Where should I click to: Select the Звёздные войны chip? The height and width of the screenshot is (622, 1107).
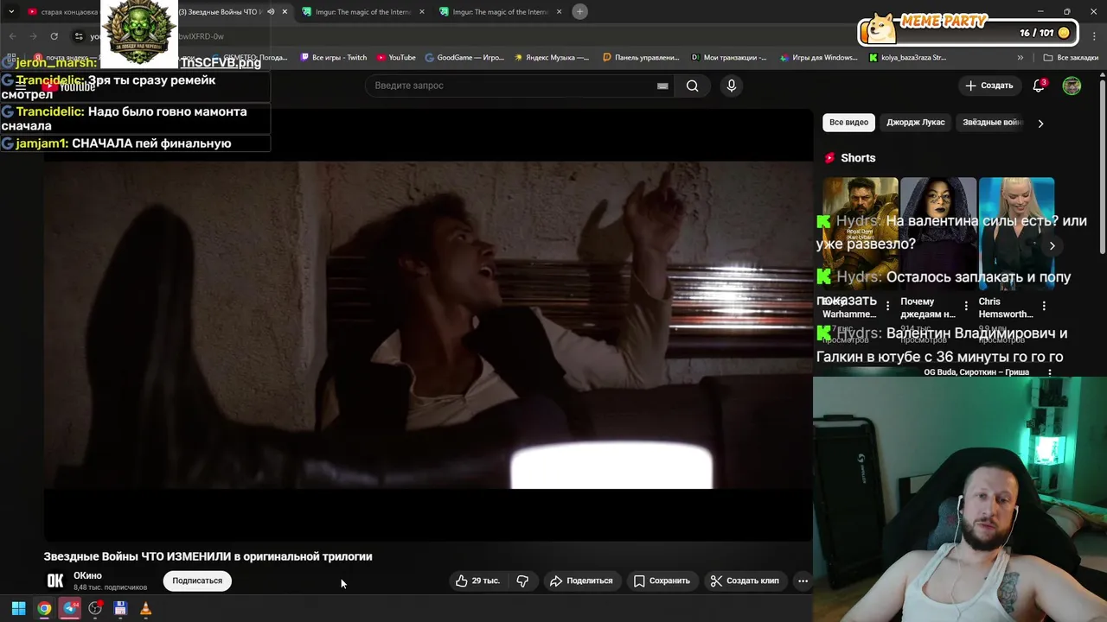click(x=993, y=123)
